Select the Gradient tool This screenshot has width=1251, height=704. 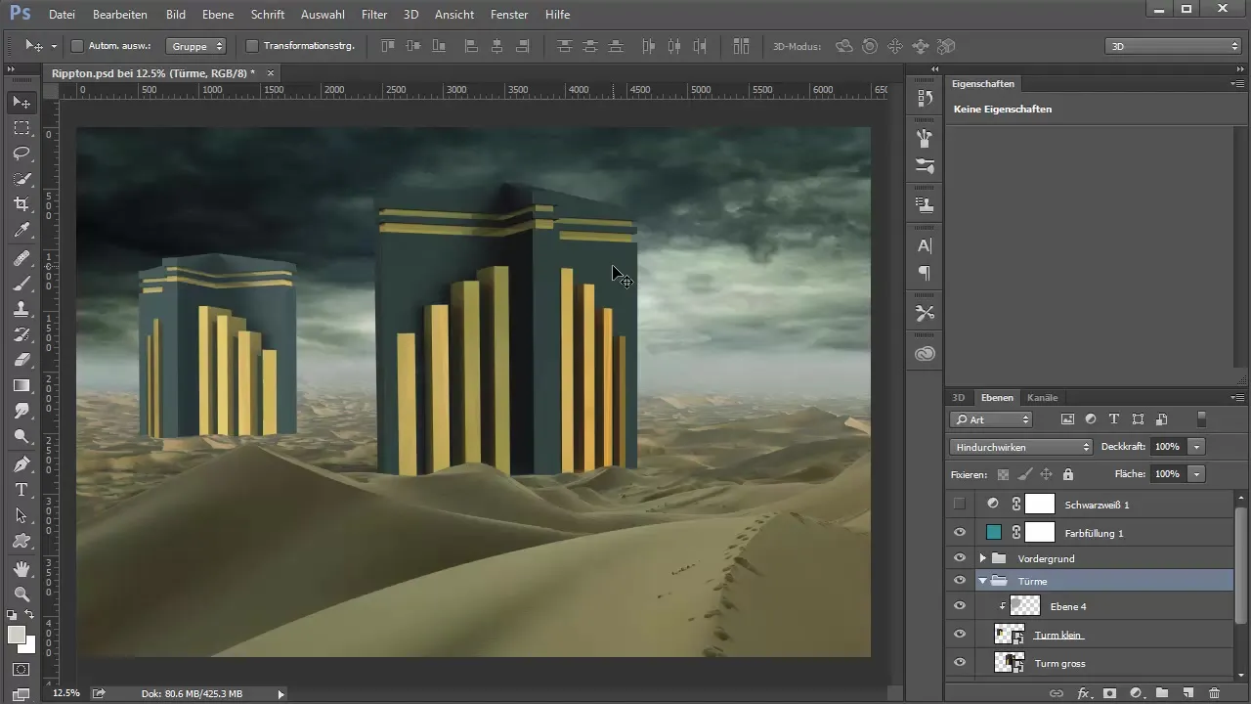[x=21, y=385]
